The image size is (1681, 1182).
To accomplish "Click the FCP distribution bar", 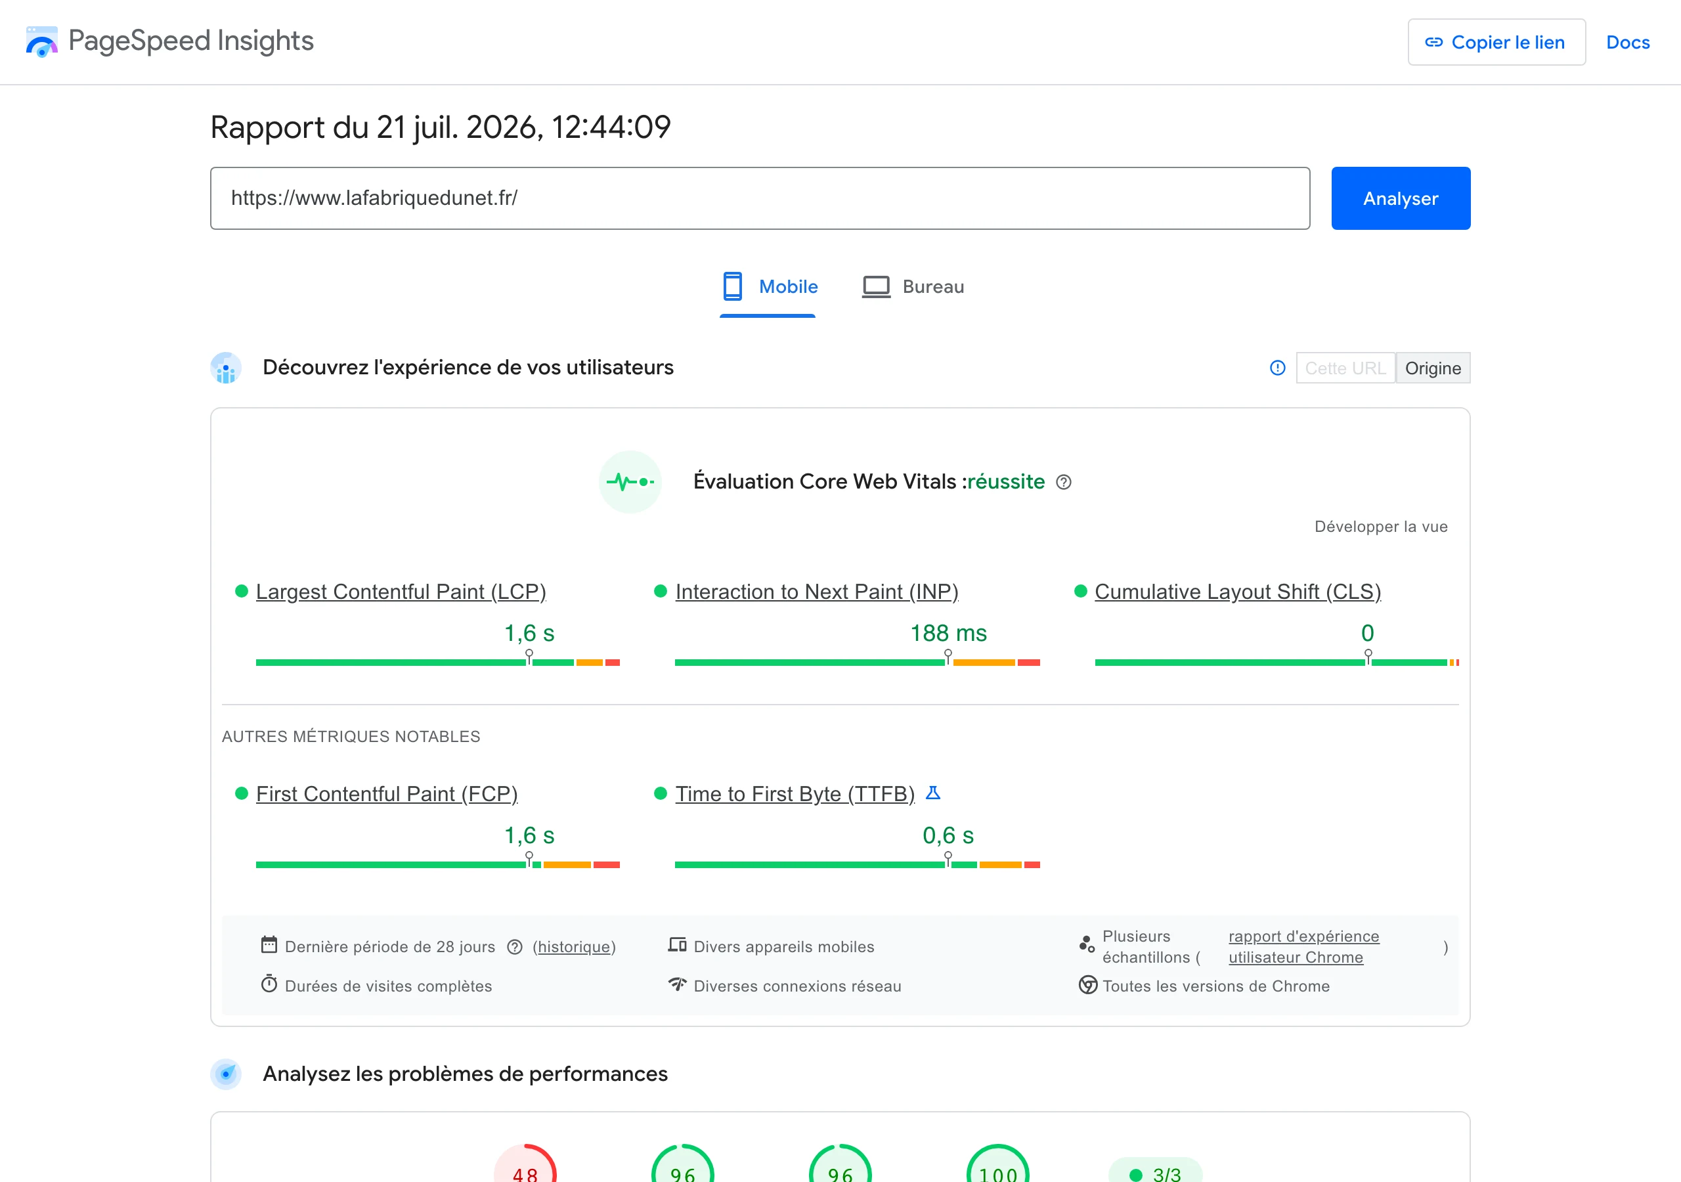I will (x=438, y=864).
